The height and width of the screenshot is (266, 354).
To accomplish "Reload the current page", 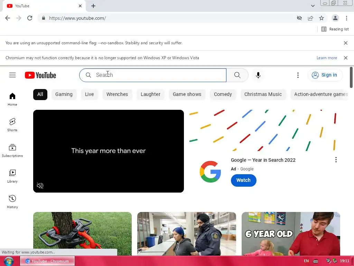I will click(30, 18).
